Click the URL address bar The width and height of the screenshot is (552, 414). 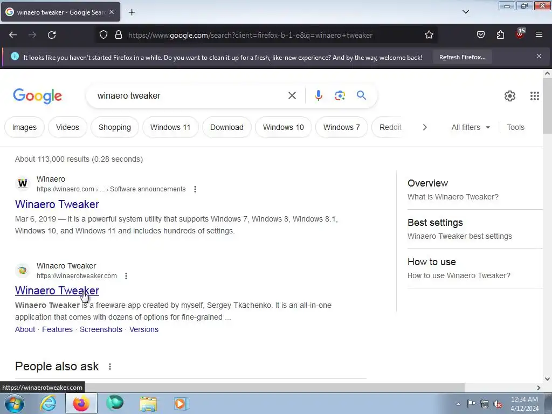250,35
